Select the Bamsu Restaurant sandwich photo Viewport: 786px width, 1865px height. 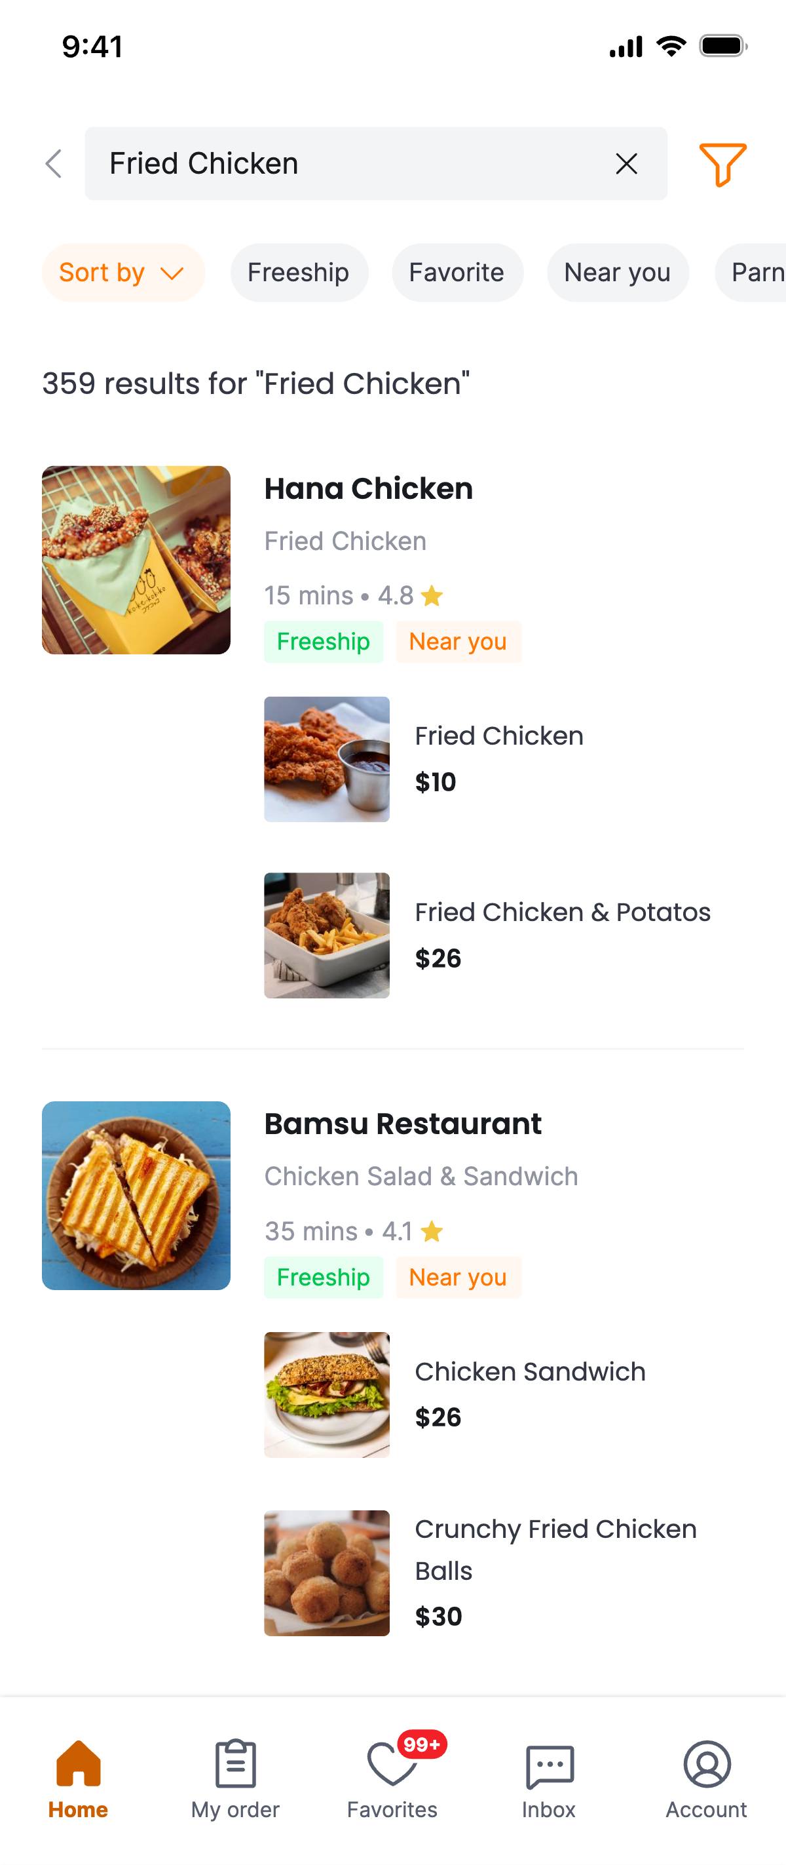(x=136, y=1195)
